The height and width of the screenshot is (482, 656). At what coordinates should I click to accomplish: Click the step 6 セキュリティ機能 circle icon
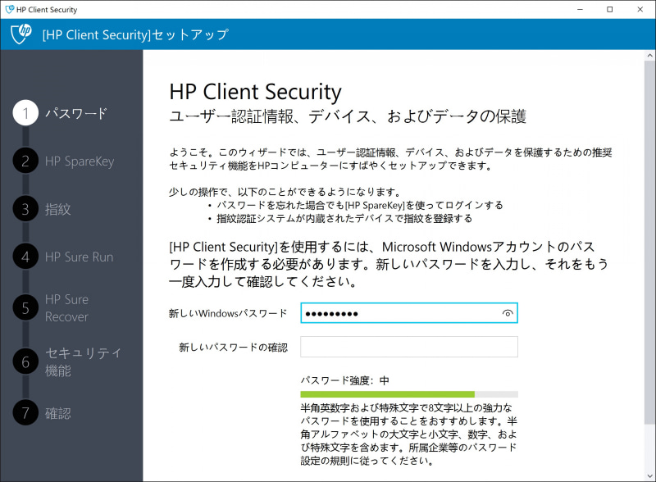click(25, 361)
